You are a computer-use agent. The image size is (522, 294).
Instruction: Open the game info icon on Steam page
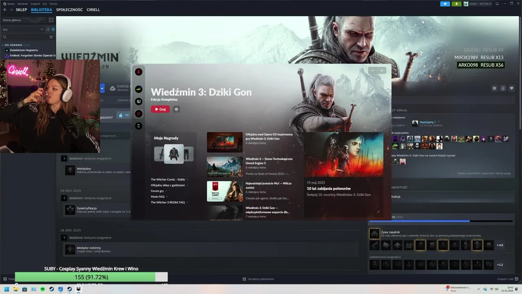503,88
